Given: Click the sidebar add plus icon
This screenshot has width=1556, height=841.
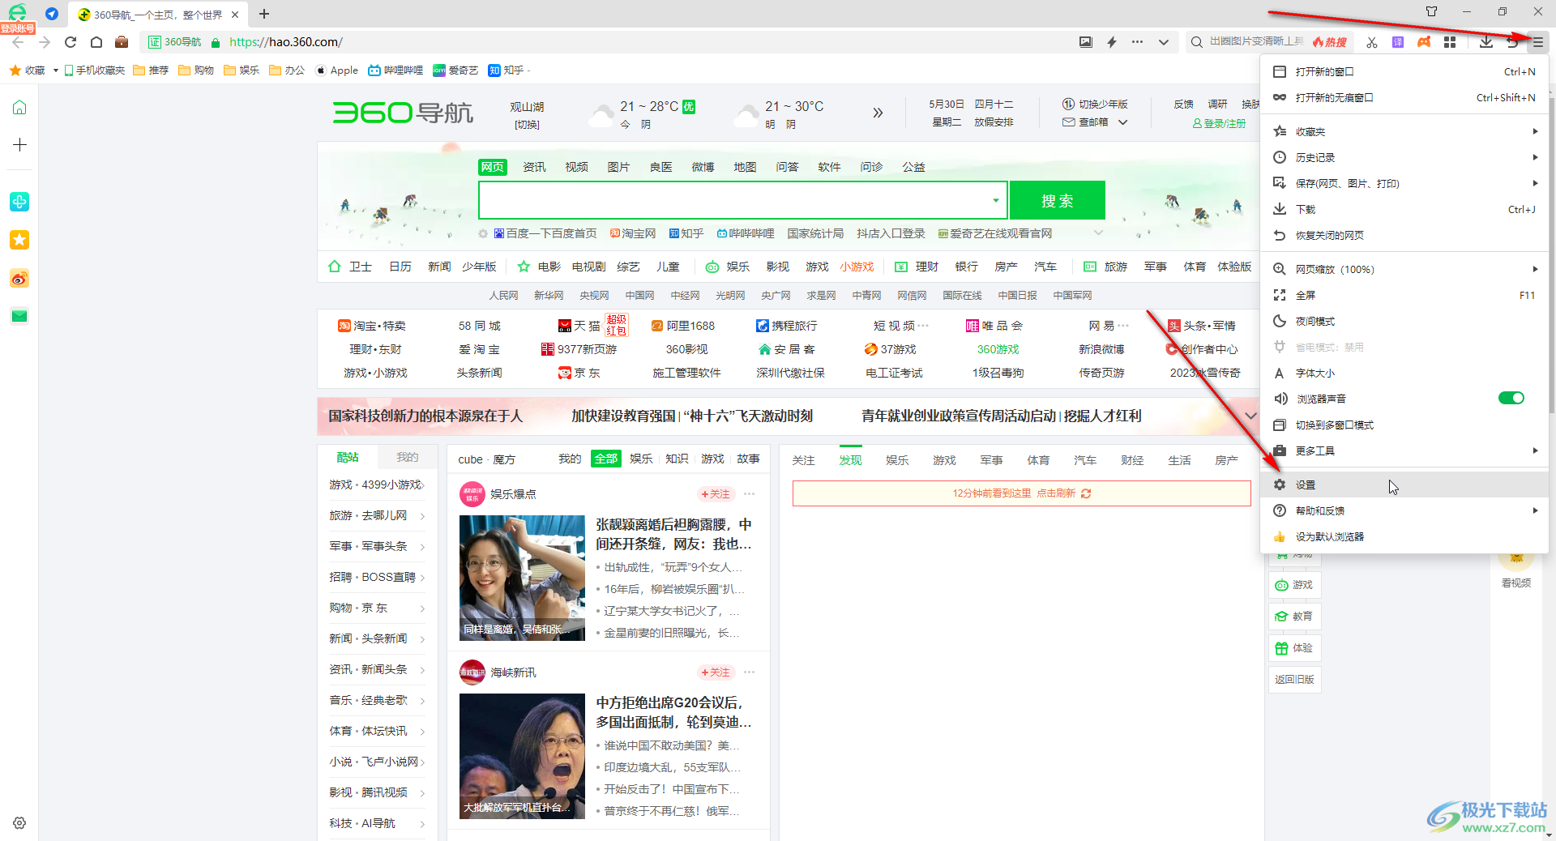Looking at the screenshot, I should pyautogui.click(x=19, y=144).
